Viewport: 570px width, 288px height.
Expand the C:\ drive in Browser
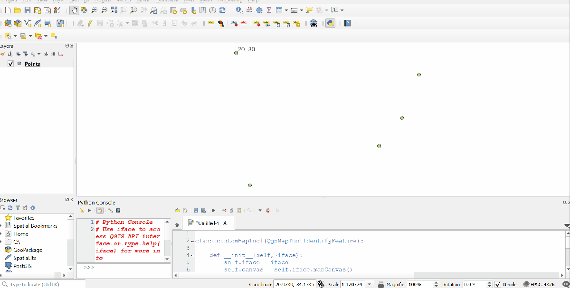(1, 242)
